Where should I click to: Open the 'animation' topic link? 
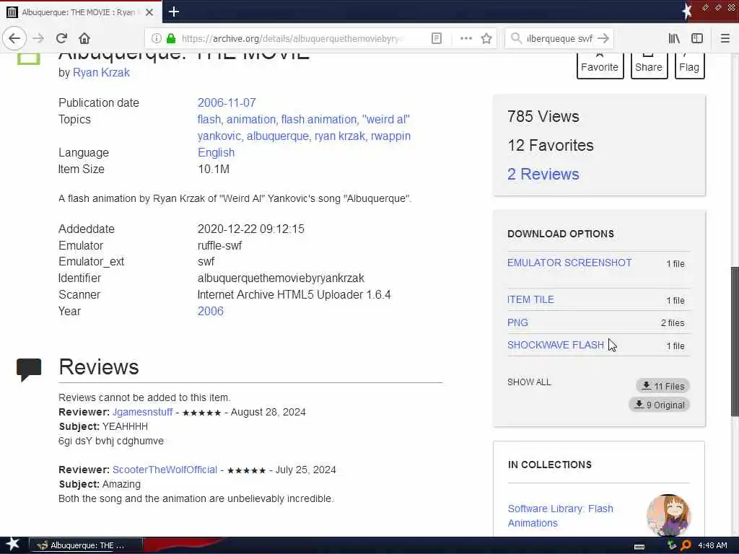252,119
